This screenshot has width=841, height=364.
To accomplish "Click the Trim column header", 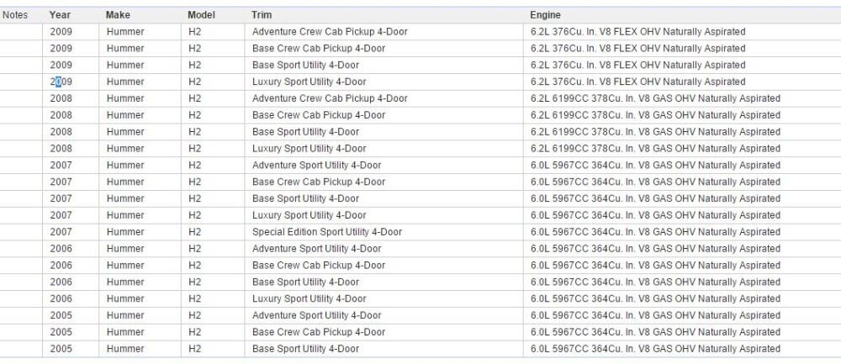I will [261, 15].
